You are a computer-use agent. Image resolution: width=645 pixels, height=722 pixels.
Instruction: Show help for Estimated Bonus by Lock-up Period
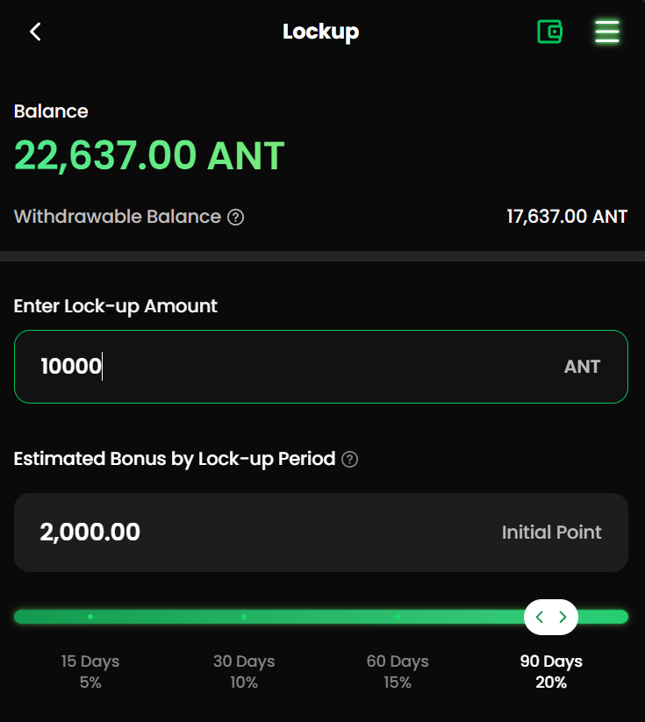[349, 459]
